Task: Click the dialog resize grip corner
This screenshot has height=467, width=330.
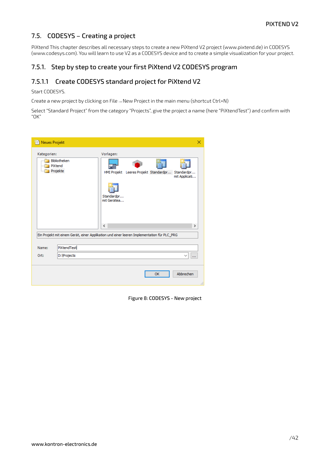Action: (x=202, y=283)
